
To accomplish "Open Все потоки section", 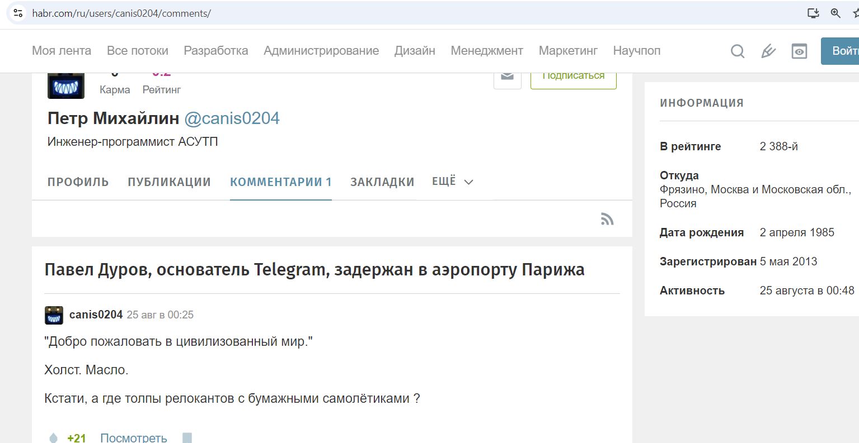I will coord(138,51).
